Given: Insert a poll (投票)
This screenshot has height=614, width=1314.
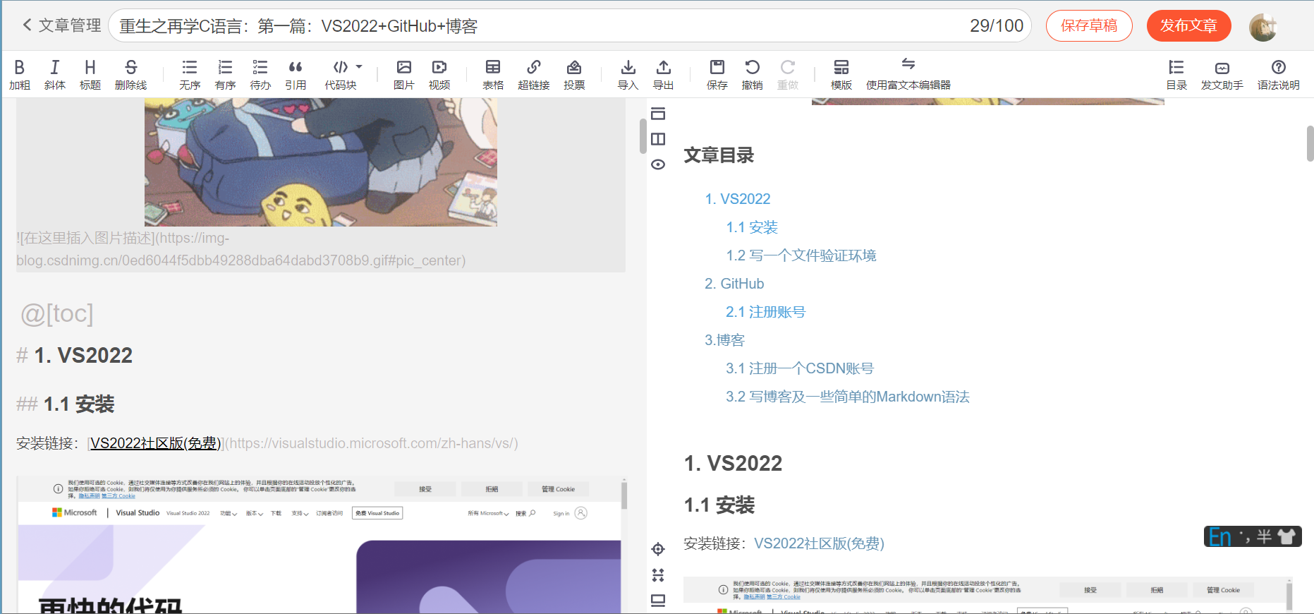Looking at the screenshot, I should coord(574,75).
